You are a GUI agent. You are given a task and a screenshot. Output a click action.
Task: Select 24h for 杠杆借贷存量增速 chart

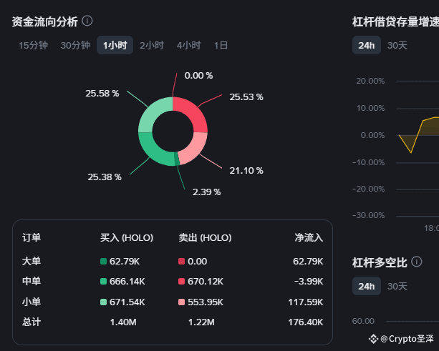(x=367, y=45)
